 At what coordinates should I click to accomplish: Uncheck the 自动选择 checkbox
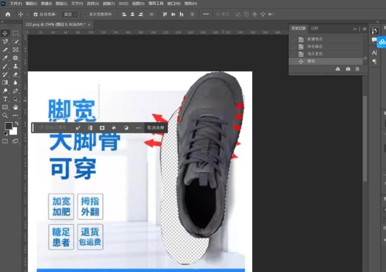(36, 14)
